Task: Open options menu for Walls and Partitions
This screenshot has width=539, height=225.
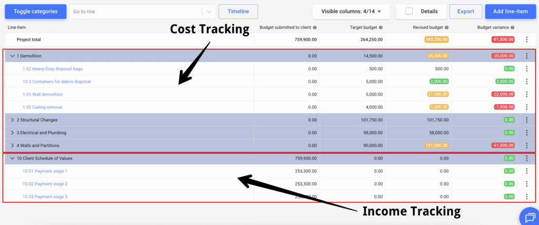Action: coord(526,146)
